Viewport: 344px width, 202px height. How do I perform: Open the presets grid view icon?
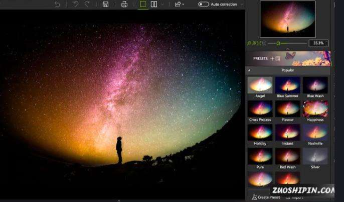(278, 58)
